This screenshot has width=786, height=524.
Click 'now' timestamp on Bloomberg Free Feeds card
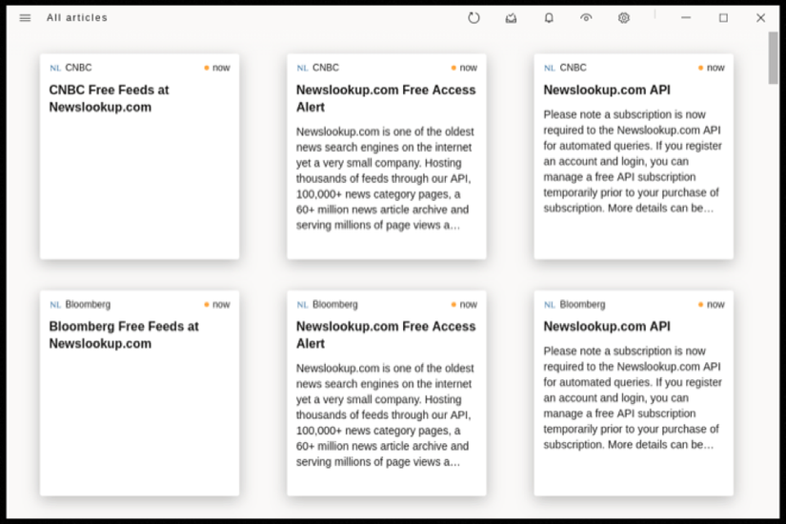pos(221,304)
